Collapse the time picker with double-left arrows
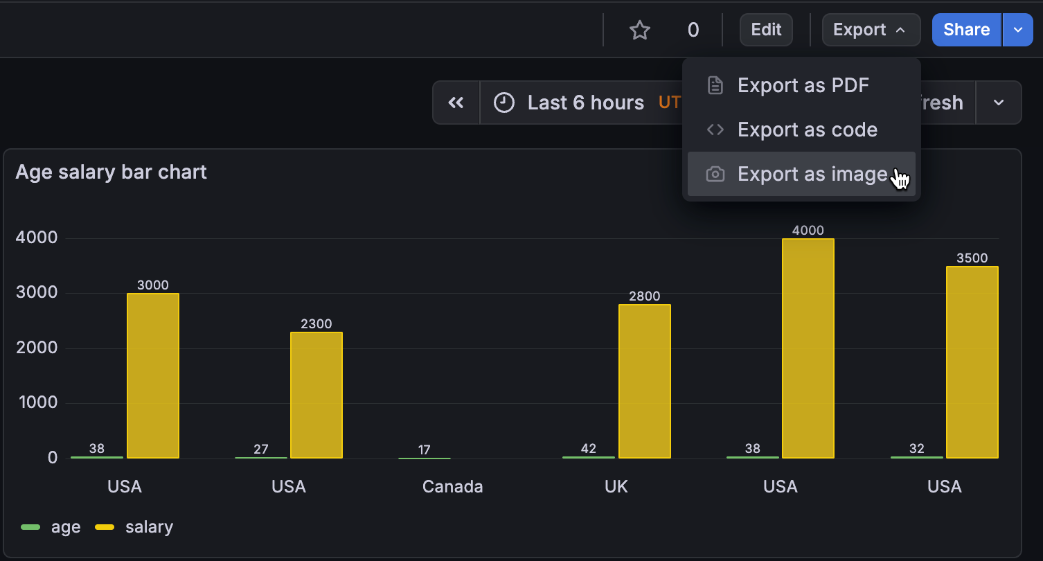The image size is (1043, 561). pos(456,102)
